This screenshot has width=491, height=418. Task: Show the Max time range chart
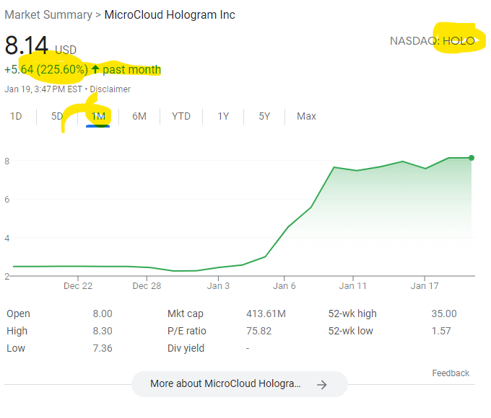[306, 116]
